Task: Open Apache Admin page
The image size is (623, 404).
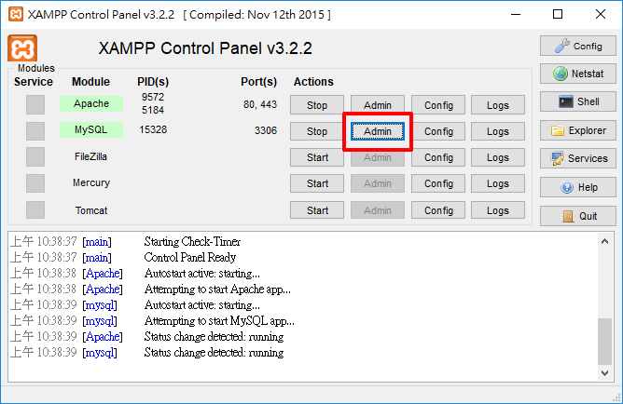Action: [x=378, y=105]
